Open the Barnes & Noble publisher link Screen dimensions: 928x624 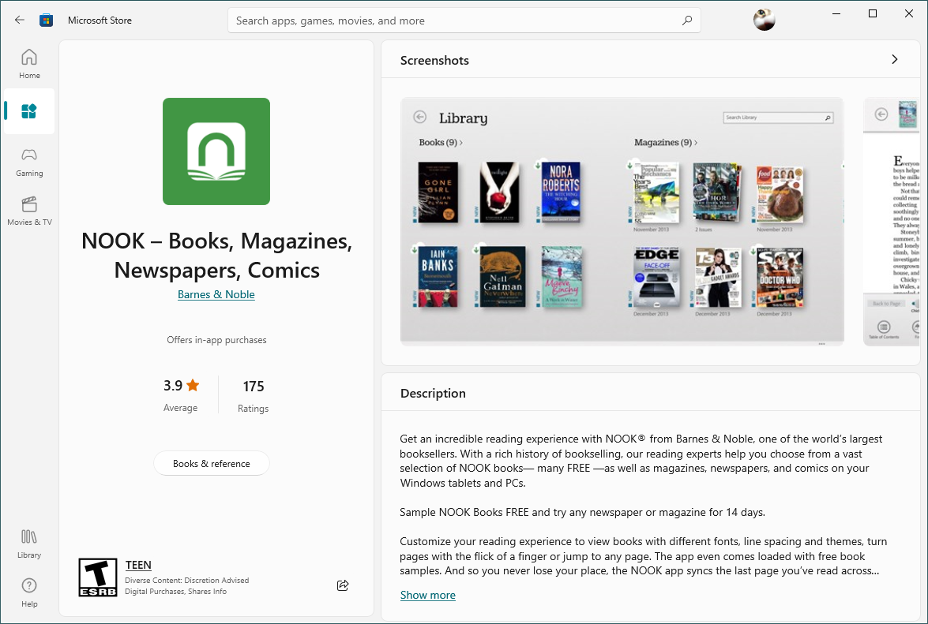point(216,294)
